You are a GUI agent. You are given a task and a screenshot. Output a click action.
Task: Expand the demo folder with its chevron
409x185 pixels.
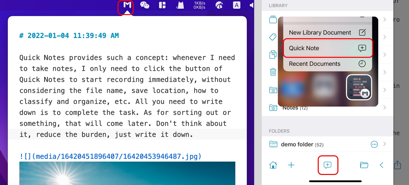tap(385, 144)
